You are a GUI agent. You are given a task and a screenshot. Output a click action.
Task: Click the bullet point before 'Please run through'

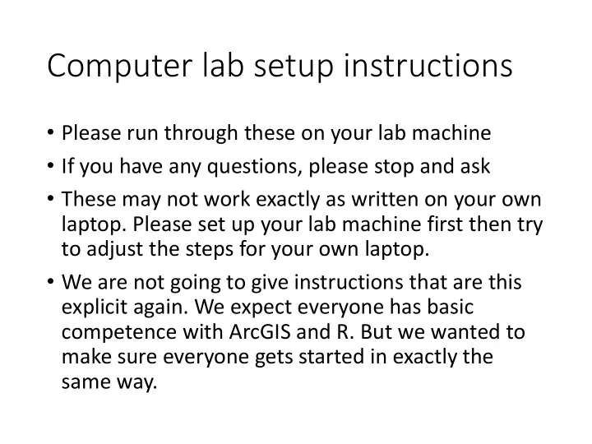coord(51,133)
